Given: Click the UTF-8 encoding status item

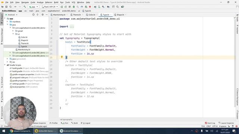Looking at the screenshot, I should (215, 126).
